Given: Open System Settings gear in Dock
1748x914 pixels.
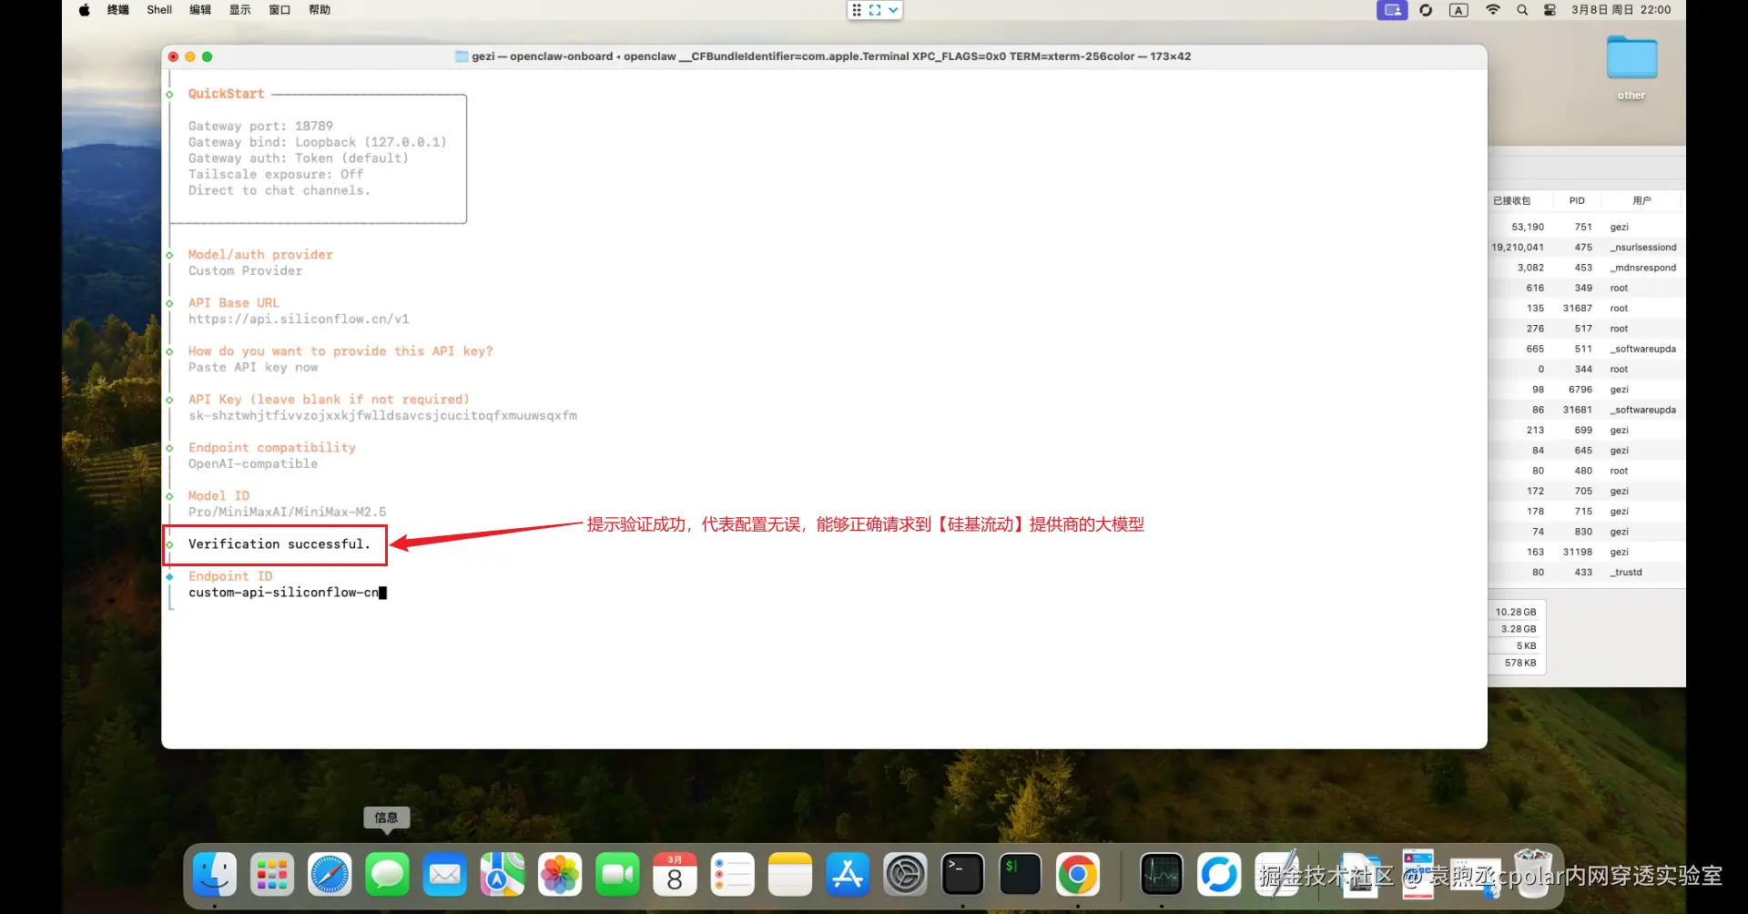Looking at the screenshot, I should point(905,875).
